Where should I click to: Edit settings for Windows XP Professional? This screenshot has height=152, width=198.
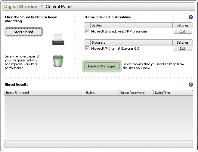tap(182, 31)
